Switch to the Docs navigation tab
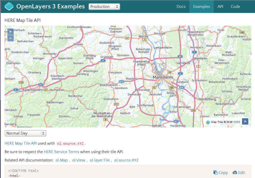 coord(181,7)
